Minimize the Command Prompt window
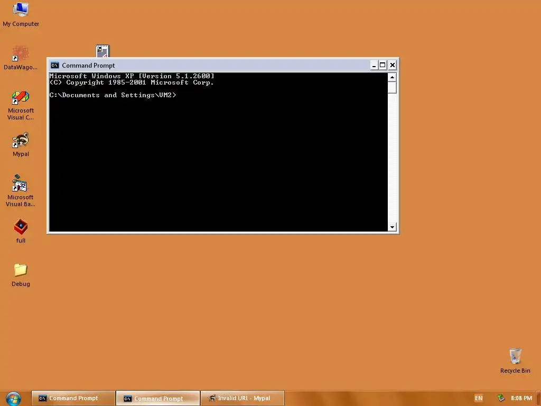The width and height of the screenshot is (541, 406). [x=374, y=65]
